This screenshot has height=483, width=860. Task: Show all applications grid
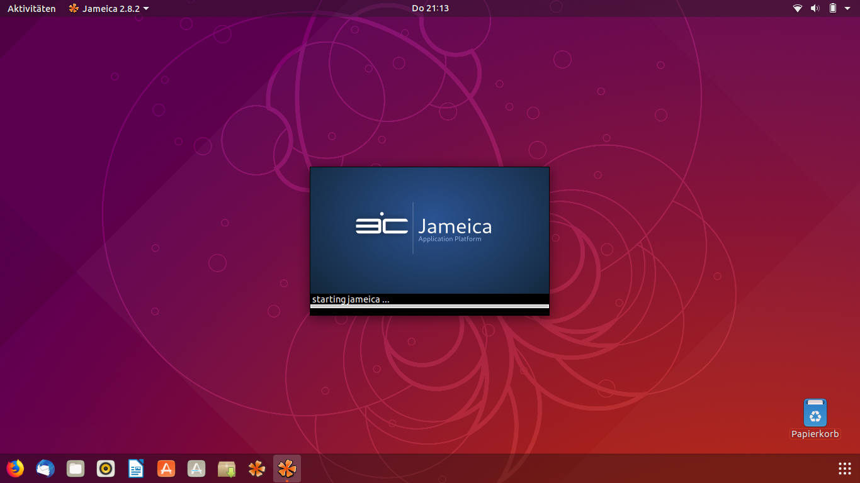pyautogui.click(x=845, y=469)
